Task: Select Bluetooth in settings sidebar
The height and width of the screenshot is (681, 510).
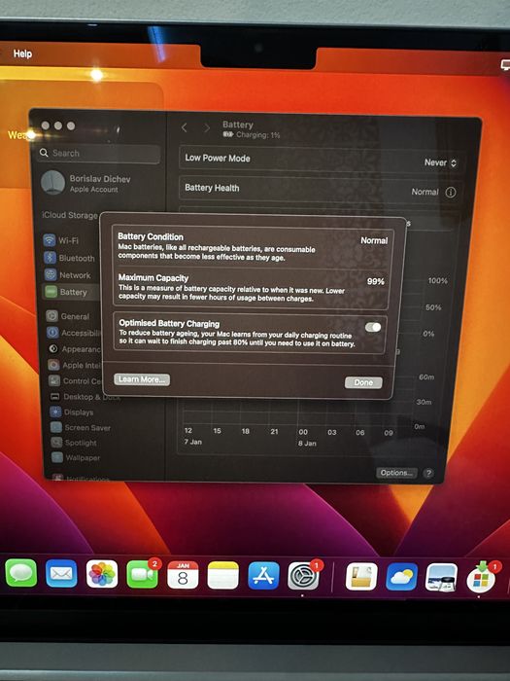Action: pyautogui.click(x=69, y=258)
